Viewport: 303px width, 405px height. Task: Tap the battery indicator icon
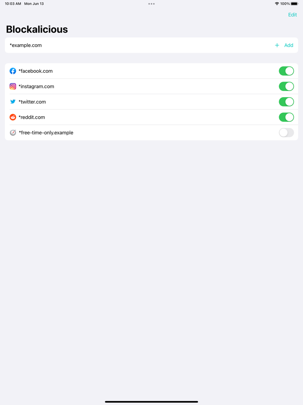click(294, 4)
